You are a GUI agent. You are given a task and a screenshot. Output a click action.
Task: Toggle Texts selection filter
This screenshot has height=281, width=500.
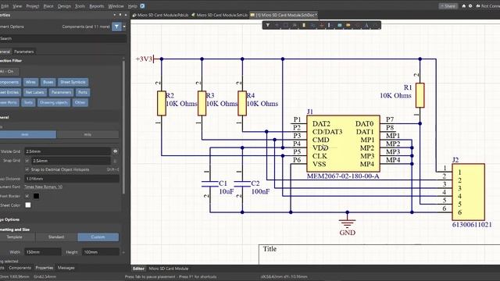point(28,102)
